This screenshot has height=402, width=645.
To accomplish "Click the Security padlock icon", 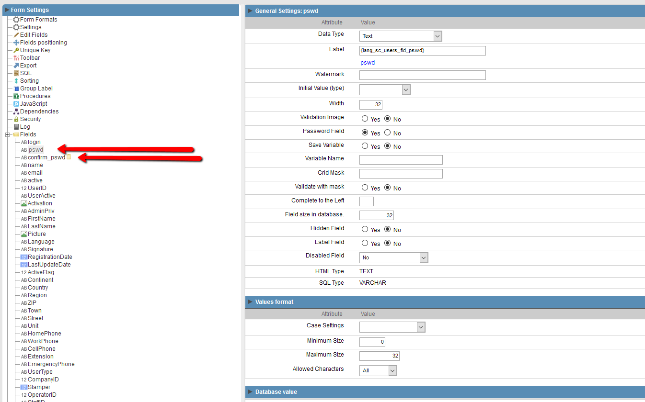I will tap(16, 119).
